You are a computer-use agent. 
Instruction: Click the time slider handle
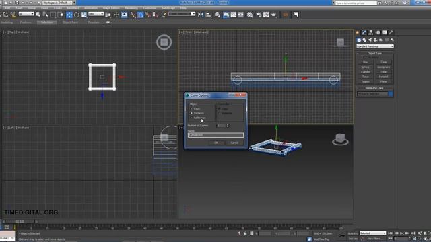coord(20,221)
